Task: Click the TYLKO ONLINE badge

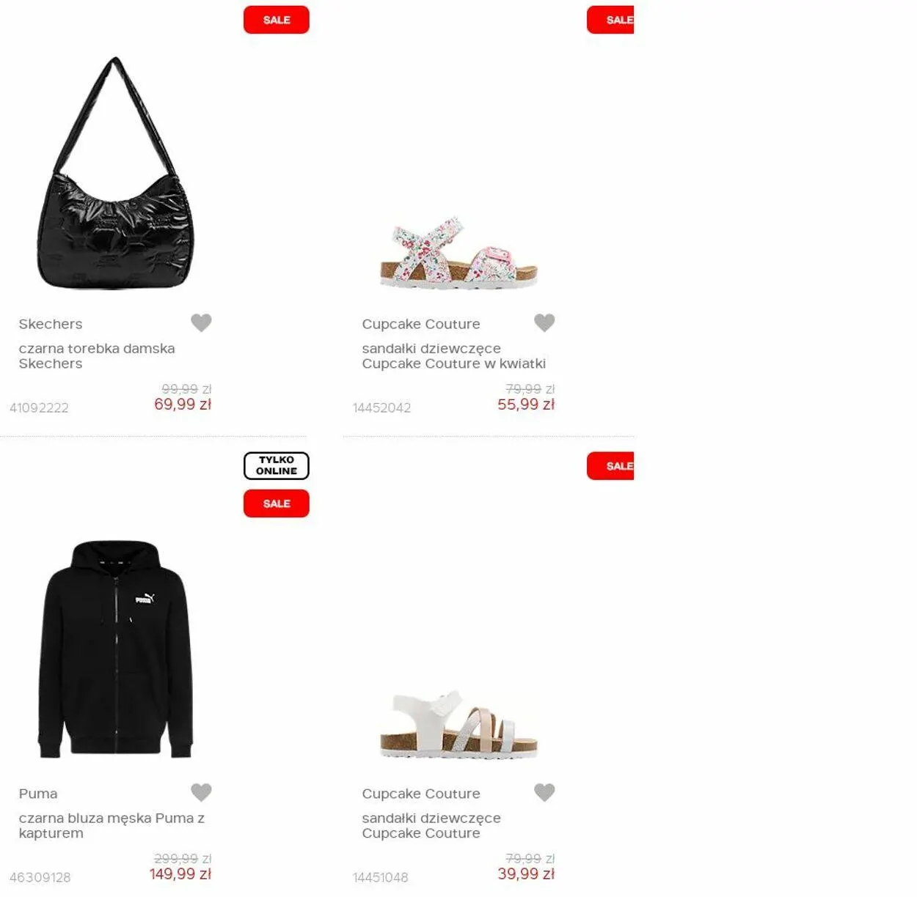Action: (277, 466)
